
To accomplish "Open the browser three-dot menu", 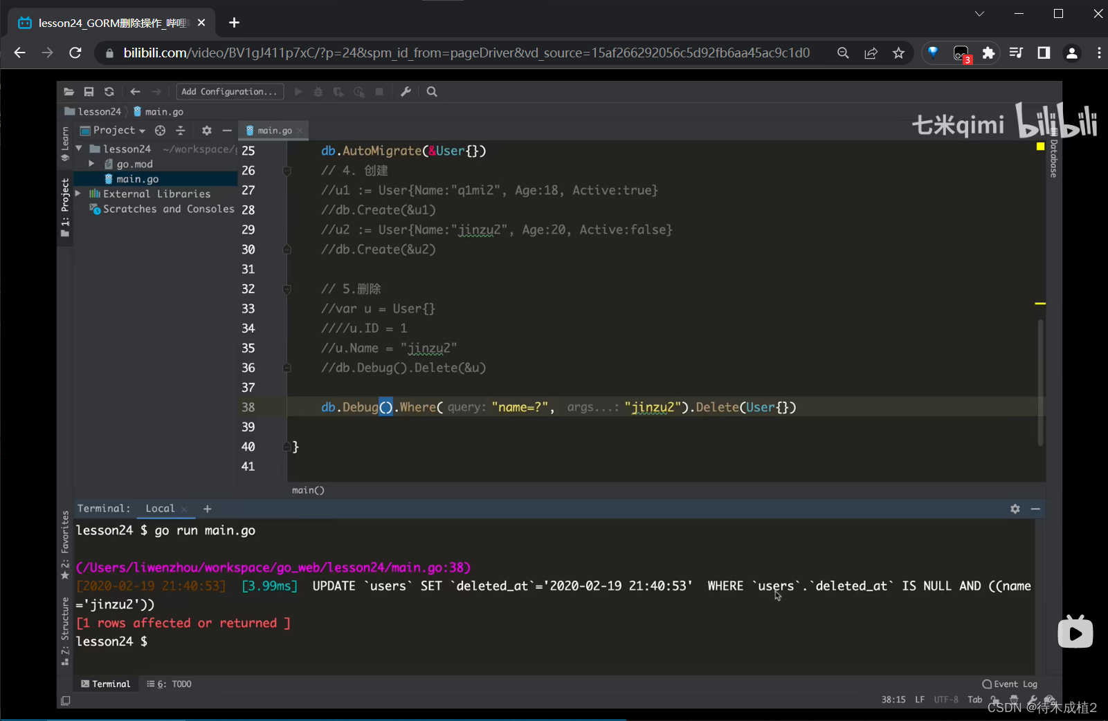I will pyautogui.click(x=1099, y=53).
